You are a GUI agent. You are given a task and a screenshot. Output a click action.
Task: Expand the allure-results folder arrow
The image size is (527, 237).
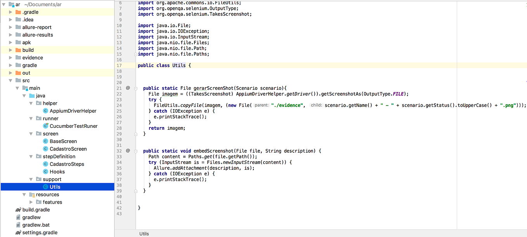10,35
